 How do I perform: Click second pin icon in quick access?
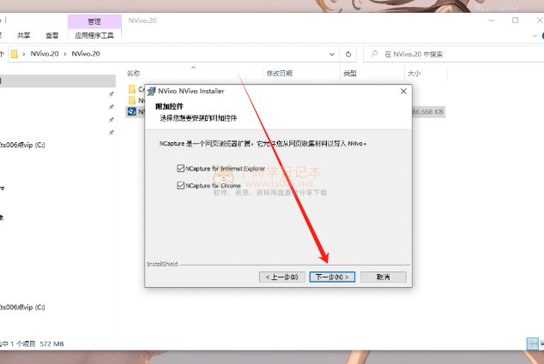point(111,107)
